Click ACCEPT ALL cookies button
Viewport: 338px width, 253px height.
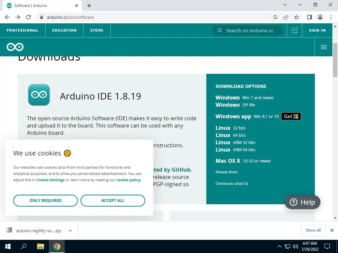click(x=113, y=201)
